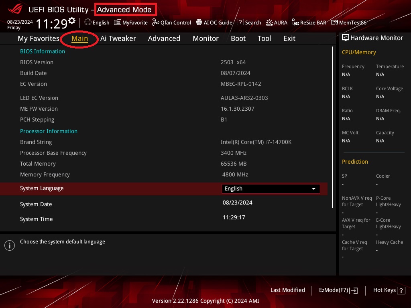Open the System Language dropdown
The width and height of the screenshot is (411, 308).
271,189
